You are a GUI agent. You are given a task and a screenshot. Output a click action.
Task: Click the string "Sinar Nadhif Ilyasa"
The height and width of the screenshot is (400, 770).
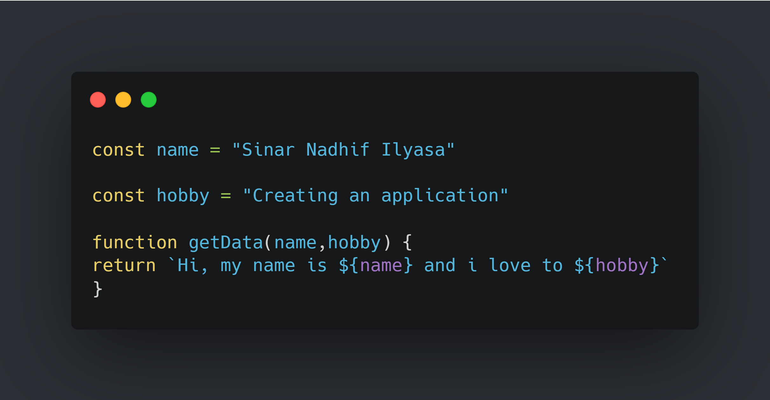pos(343,150)
